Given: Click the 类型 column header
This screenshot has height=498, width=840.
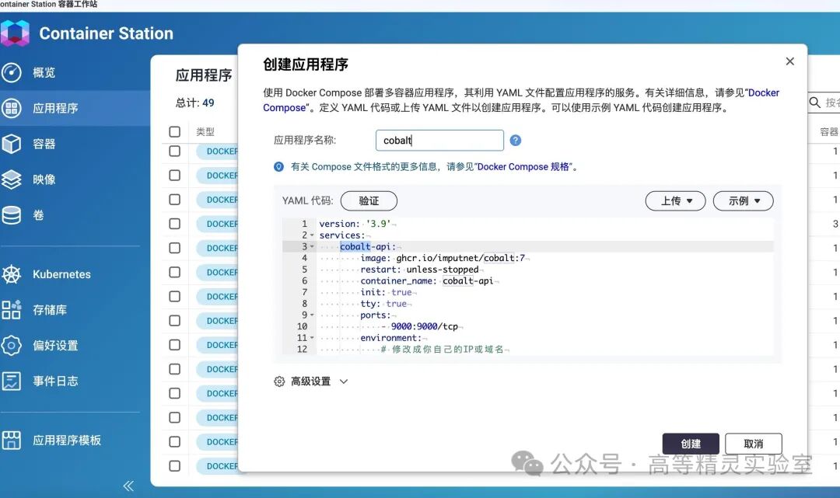Looking at the screenshot, I should click(205, 131).
